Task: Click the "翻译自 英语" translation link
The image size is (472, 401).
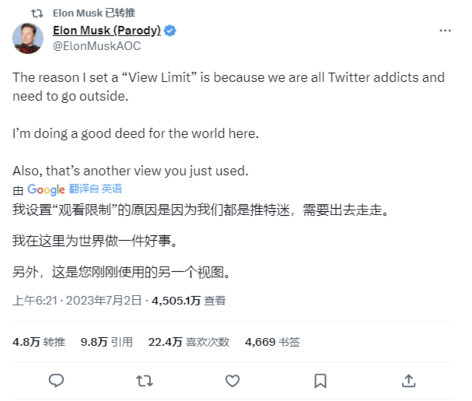Action: (x=95, y=189)
